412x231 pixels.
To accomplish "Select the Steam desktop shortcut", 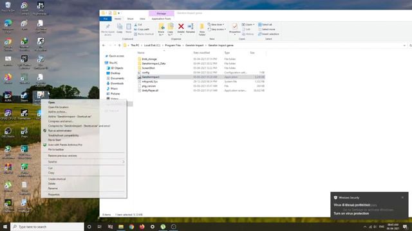I will coord(24,97).
